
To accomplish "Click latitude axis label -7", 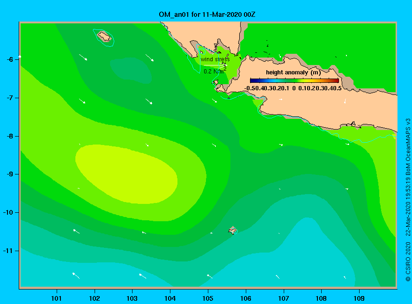I will [x=10, y=98].
